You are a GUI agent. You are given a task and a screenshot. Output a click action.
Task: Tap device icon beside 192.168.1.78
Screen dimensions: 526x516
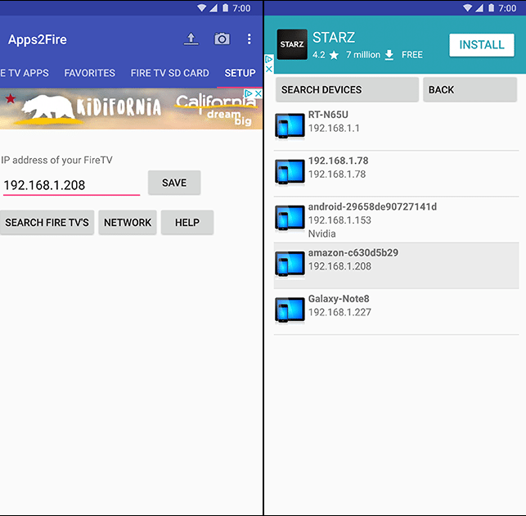point(290,172)
